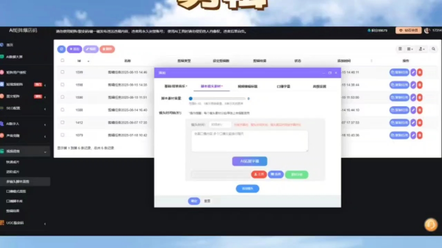Edit the 08-15 14:35 task via its pencil icon

pyautogui.click(x=413, y=85)
